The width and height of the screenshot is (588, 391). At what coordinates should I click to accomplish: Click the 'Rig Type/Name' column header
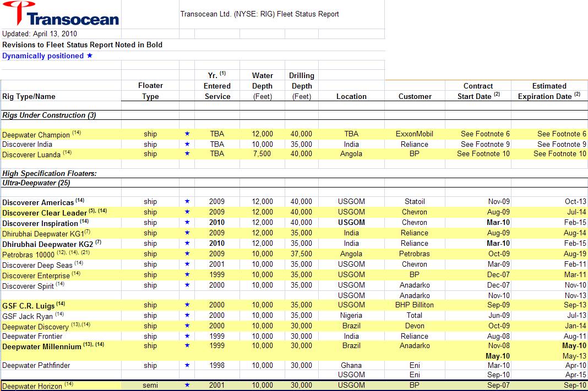(x=29, y=96)
